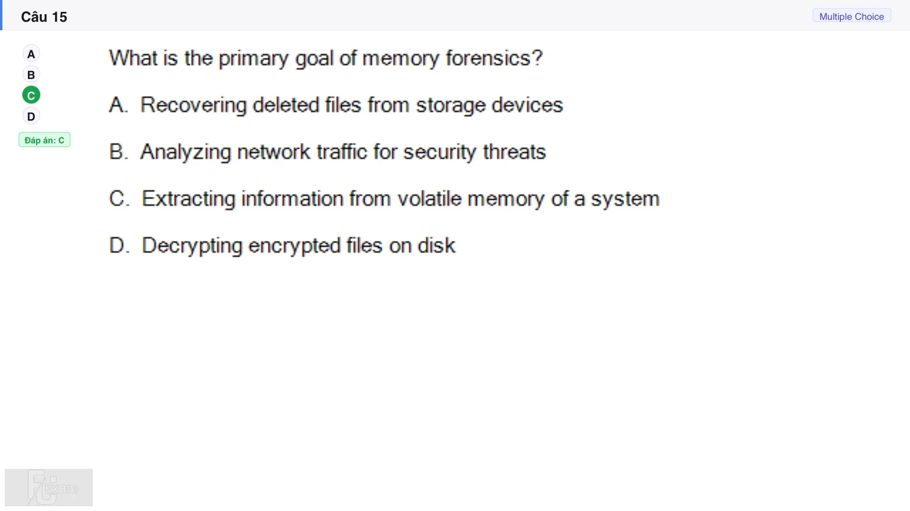Click the 'Câu 15' question heading
This screenshot has width=910, height=511.
[44, 17]
